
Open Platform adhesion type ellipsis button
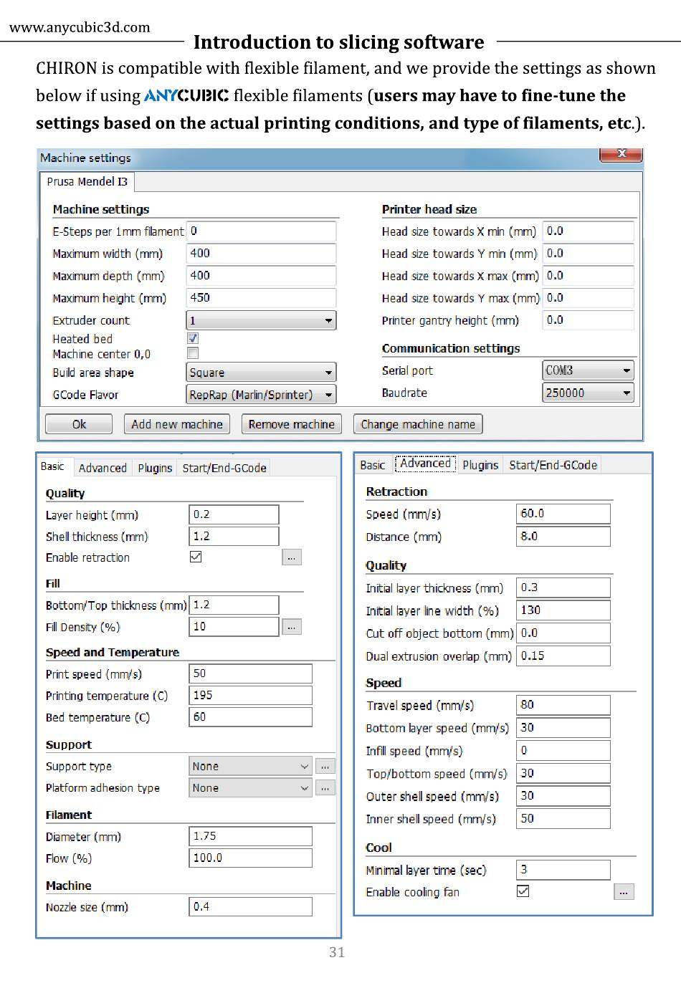coord(325,788)
